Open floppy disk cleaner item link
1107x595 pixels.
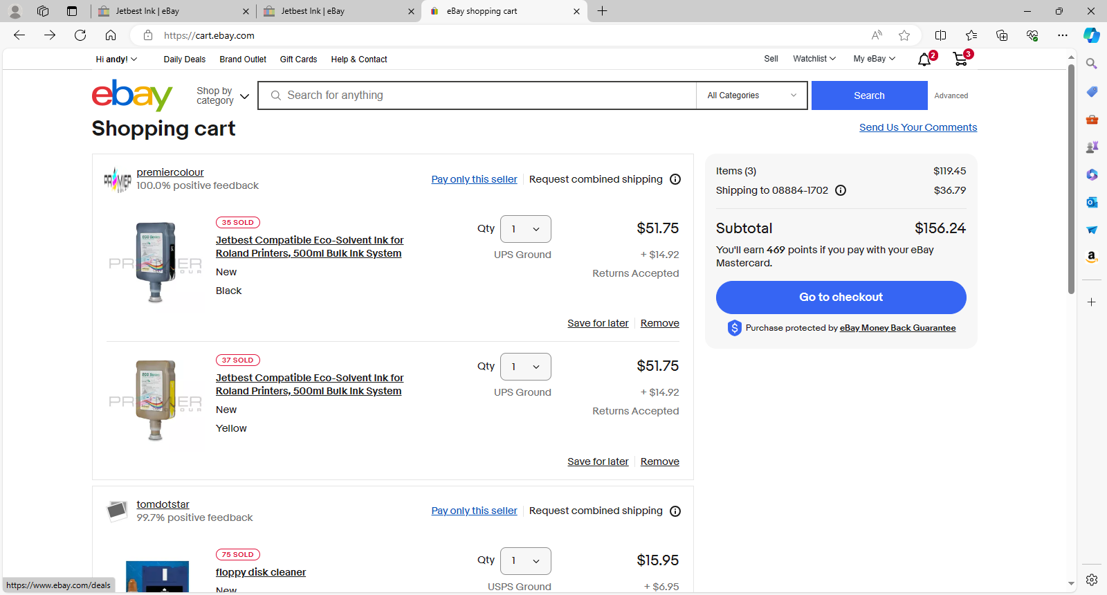pyautogui.click(x=261, y=572)
